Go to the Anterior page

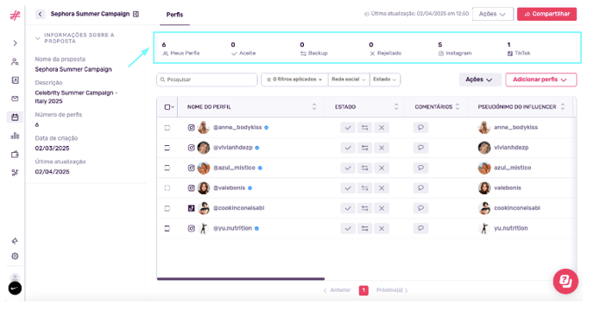pos(337,290)
